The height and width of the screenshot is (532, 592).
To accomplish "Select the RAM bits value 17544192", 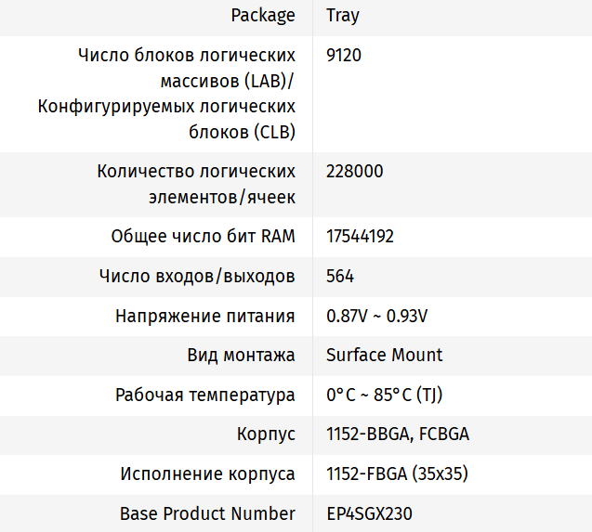I will [361, 237].
